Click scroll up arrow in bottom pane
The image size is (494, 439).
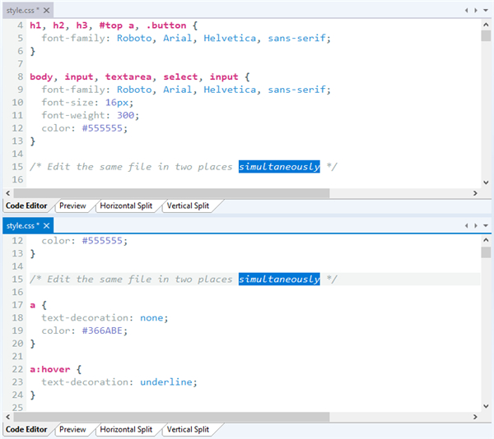(486, 240)
